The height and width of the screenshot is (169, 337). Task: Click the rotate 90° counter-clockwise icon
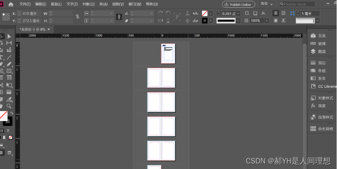168,13
